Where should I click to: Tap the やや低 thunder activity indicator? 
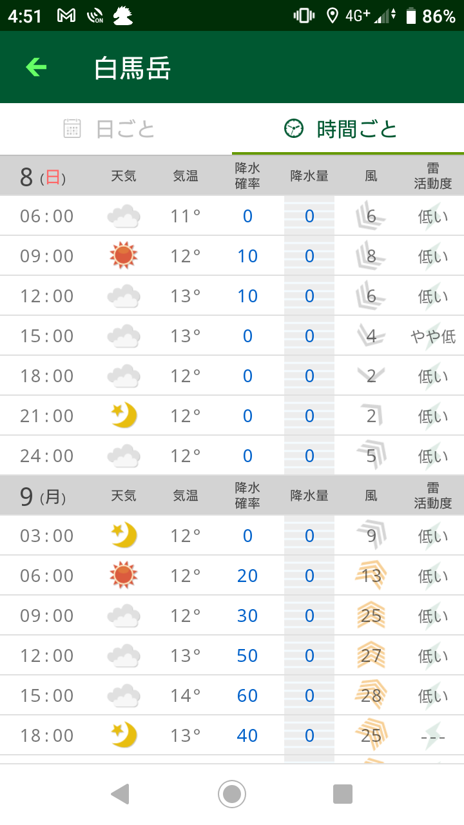tap(432, 336)
